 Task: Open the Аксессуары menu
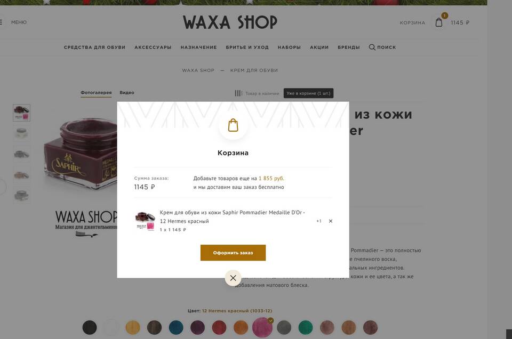click(x=153, y=47)
